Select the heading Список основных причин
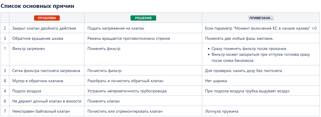321x117 pixels. (x=37, y=6)
